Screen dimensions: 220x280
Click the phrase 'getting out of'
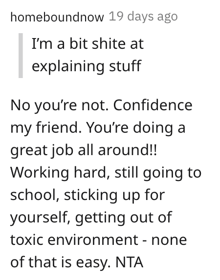pos(124,218)
